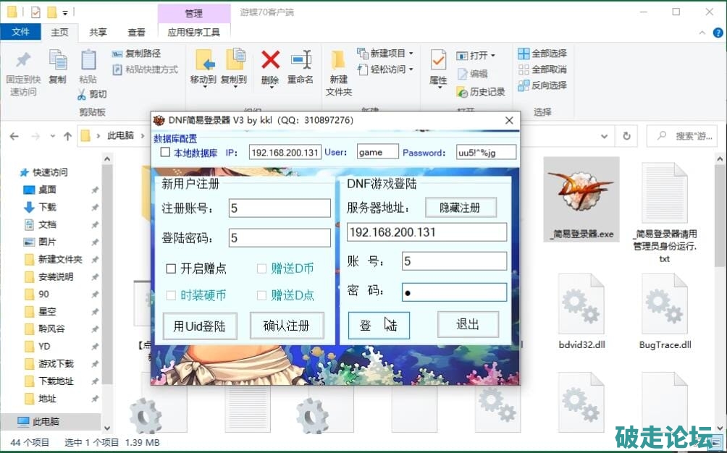The width and height of the screenshot is (727, 453).
Task: Click the New Folder icon
Action: (338, 60)
